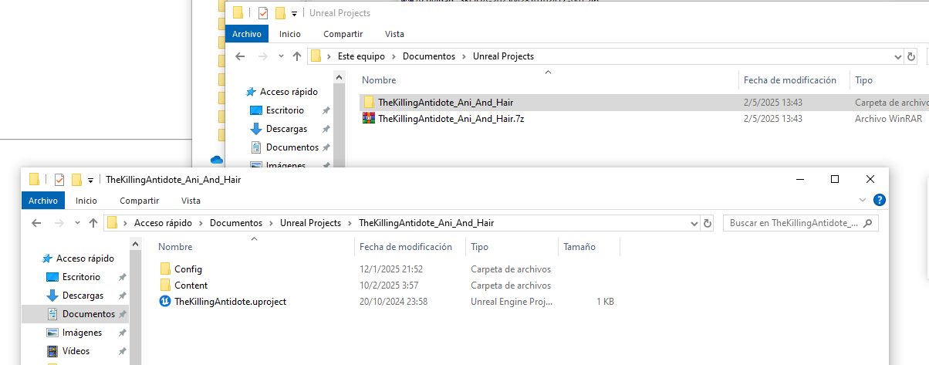Open Help in the front Explorer window

tap(879, 200)
